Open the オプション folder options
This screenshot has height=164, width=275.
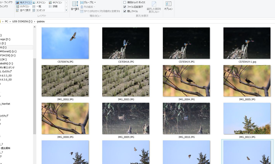pos(168,6)
